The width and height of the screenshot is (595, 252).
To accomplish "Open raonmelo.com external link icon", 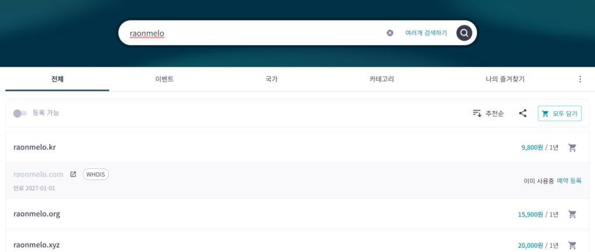I will coord(73,174).
